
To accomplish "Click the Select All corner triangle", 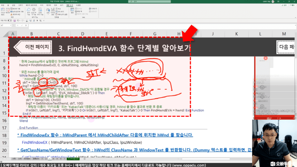I will tap(6, 34).
